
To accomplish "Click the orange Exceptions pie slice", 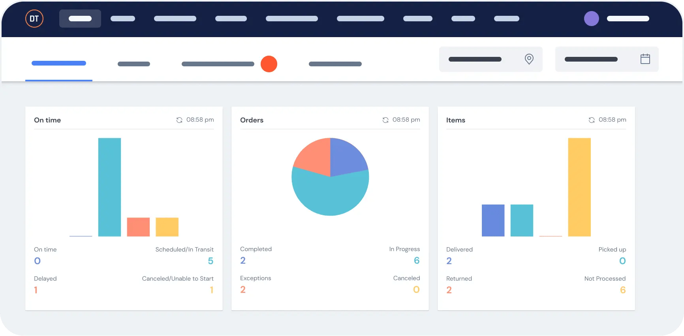I will [x=315, y=159].
